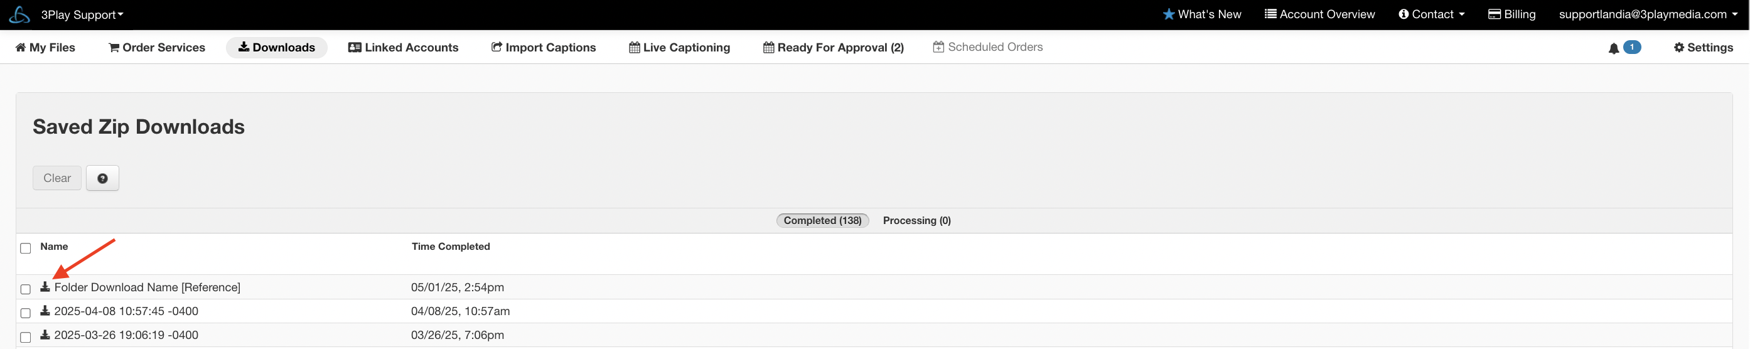Check the 2025-03-26 19:06:19 download checkbox
Viewport: 1750px width, 349px height.
[x=26, y=338]
